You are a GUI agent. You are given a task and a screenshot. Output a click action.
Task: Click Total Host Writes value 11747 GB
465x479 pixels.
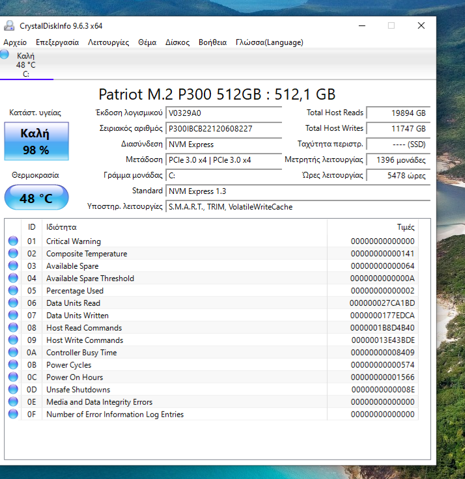click(399, 129)
